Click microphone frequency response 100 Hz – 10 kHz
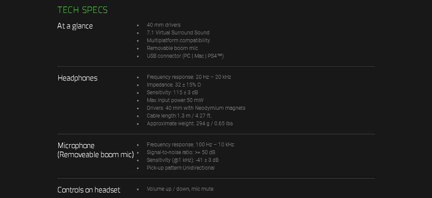 point(191,145)
